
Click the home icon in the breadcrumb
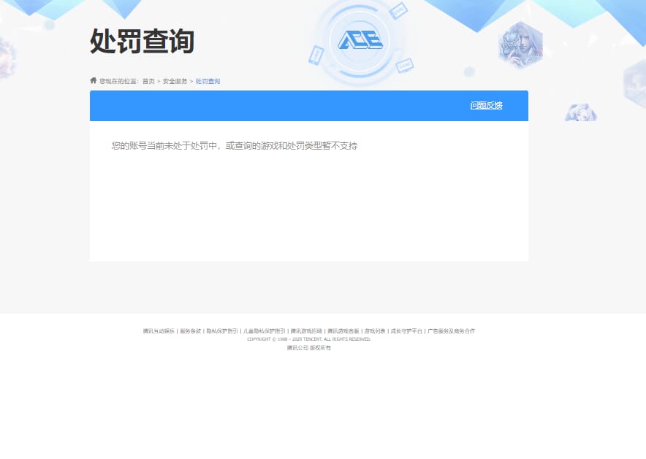pos(94,81)
